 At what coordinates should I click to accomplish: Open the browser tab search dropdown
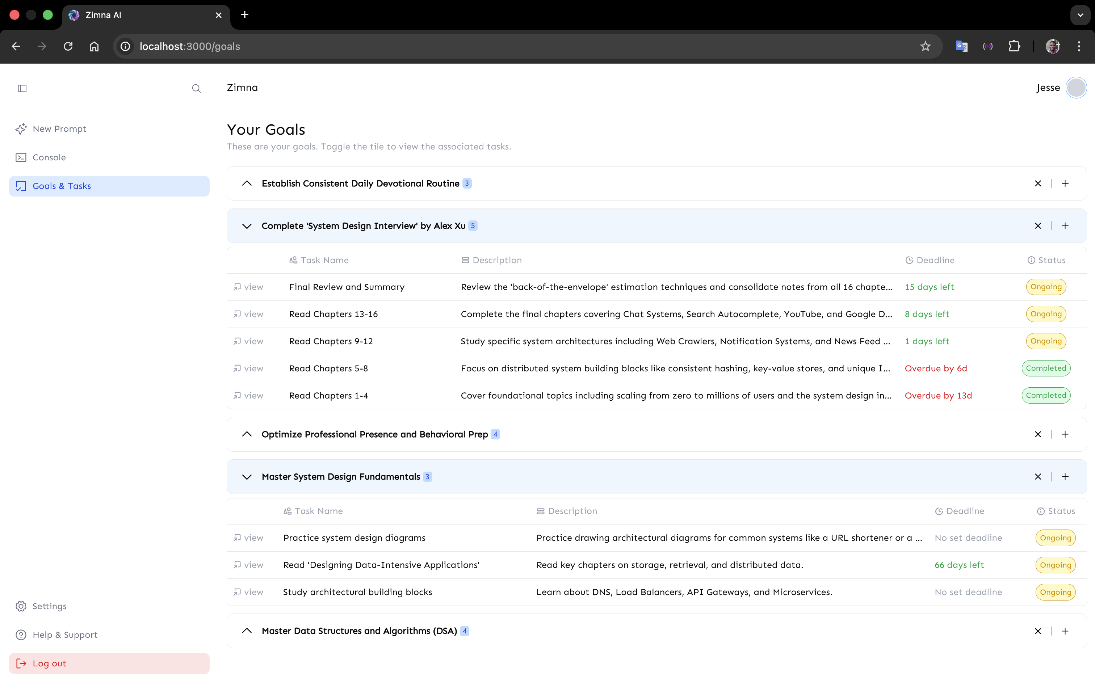[1081, 15]
